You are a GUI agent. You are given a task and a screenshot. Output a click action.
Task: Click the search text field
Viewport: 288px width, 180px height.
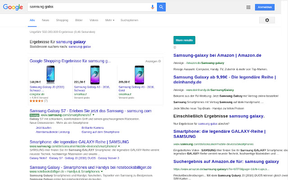coord(89,7)
